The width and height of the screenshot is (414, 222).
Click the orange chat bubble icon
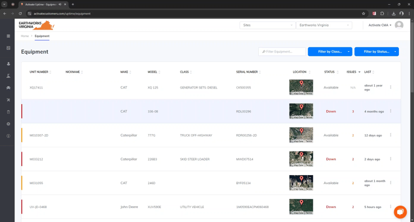pyautogui.click(x=400, y=212)
